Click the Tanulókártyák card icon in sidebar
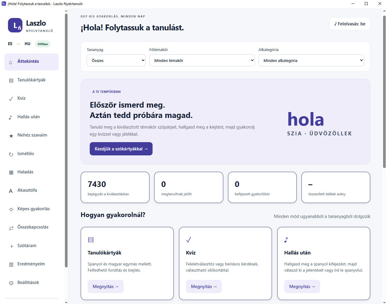 (11, 80)
